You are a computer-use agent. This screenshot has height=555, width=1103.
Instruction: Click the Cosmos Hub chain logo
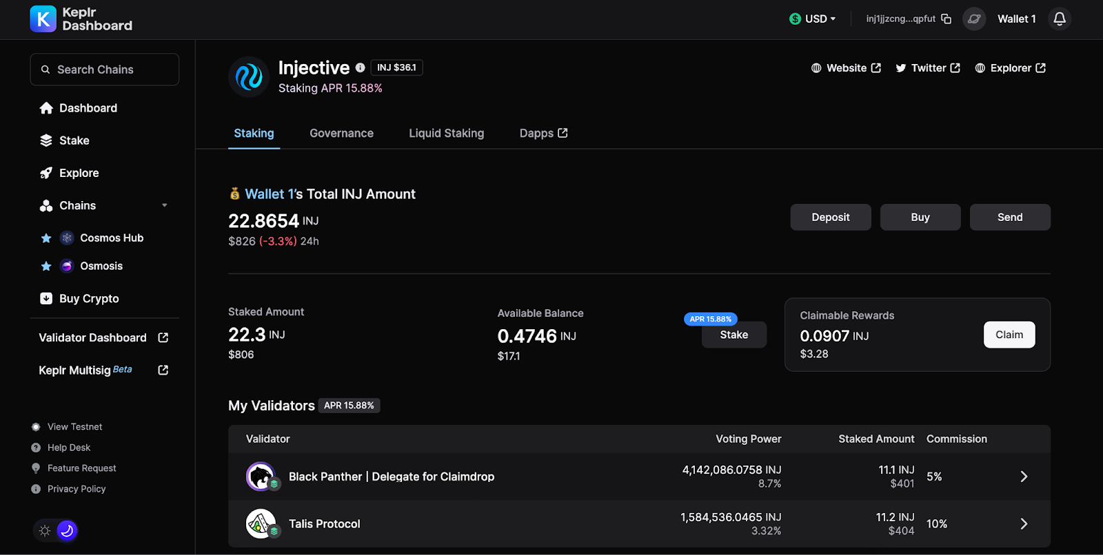coord(67,238)
